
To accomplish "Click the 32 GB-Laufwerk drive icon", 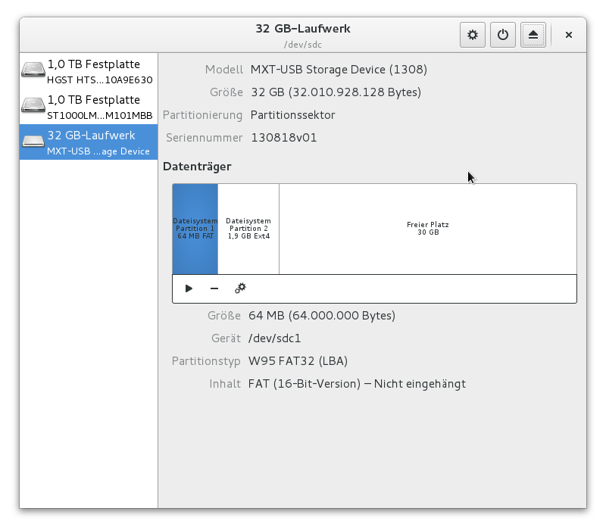I will click(x=33, y=142).
